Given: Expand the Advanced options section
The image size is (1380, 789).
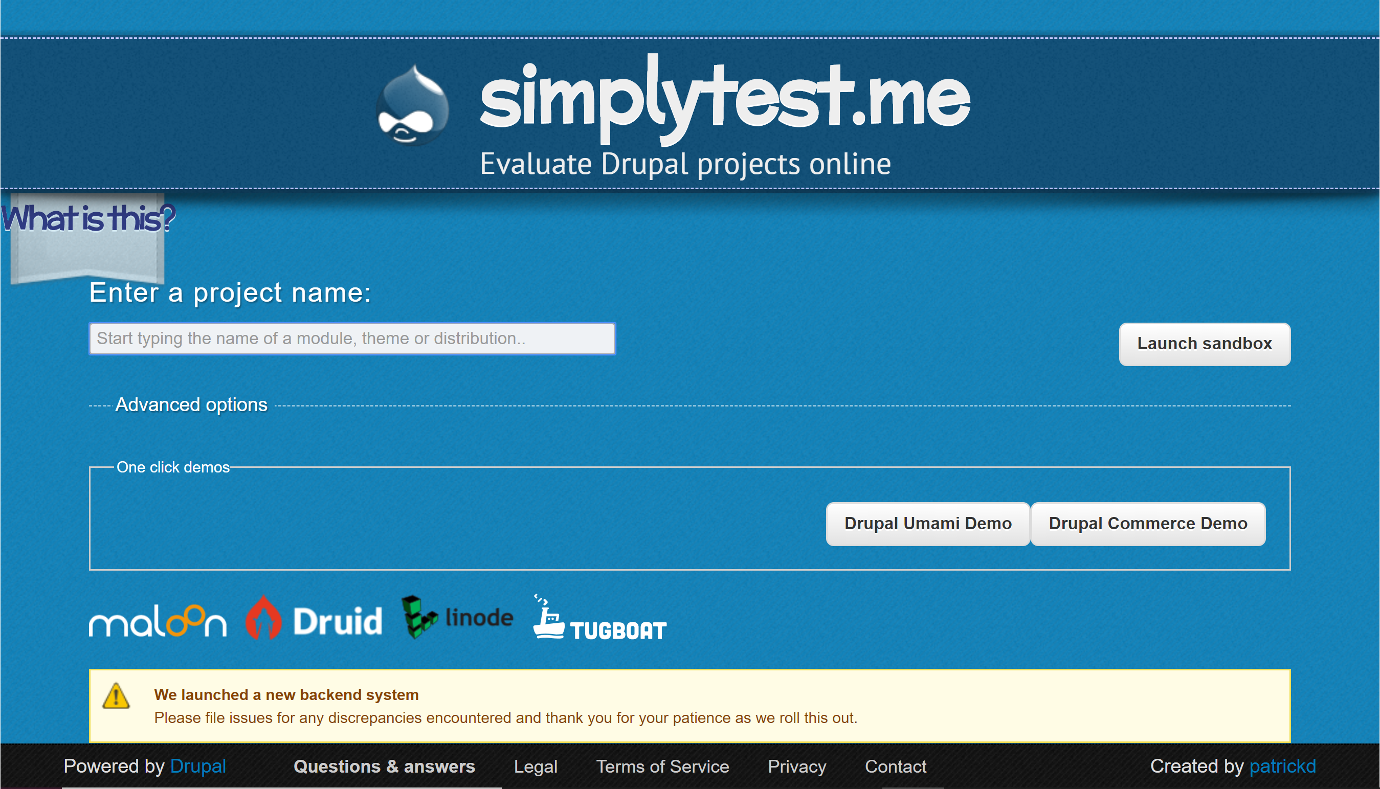Looking at the screenshot, I should [191, 405].
